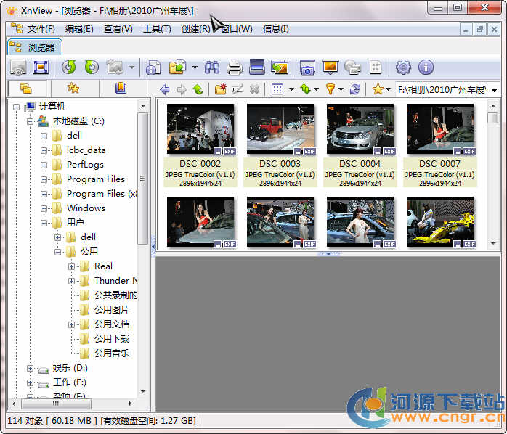Image resolution: width=507 pixels, height=434 pixels.
Task: Click the camera capture icon
Action: click(x=307, y=67)
